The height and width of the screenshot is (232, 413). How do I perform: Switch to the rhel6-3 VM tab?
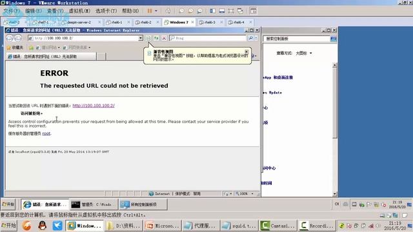209,23
